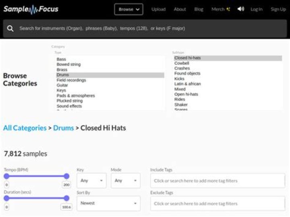Click the Sample Focus logo

point(31,9)
